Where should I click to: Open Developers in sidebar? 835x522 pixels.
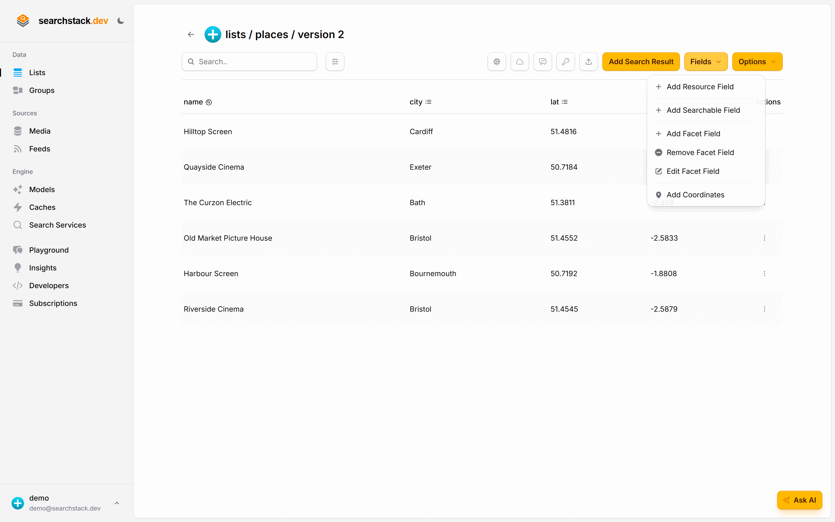click(x=67, y=286)
